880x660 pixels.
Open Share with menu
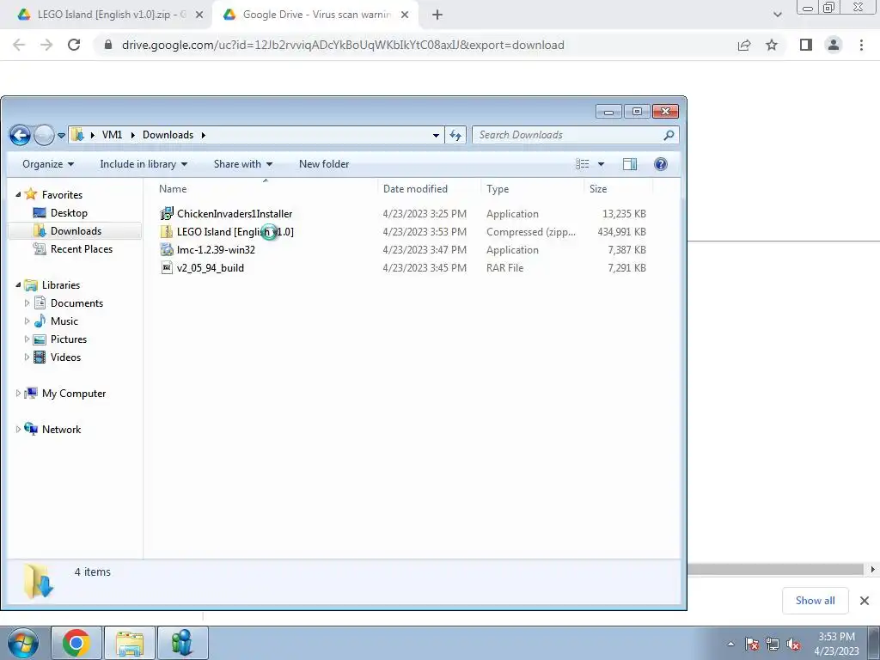point(243,164)
